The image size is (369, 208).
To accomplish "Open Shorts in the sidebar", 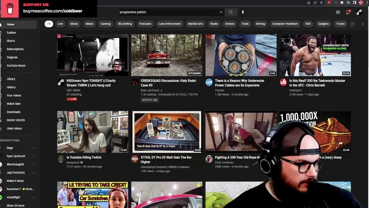I will click(18, 41).
